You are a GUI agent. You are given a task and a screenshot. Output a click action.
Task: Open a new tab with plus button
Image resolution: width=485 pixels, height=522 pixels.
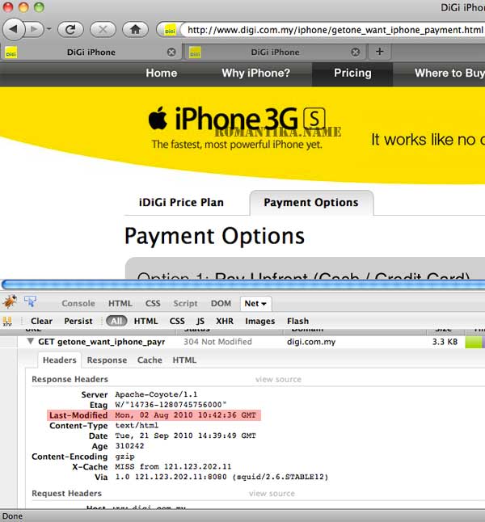click(379, 52)
